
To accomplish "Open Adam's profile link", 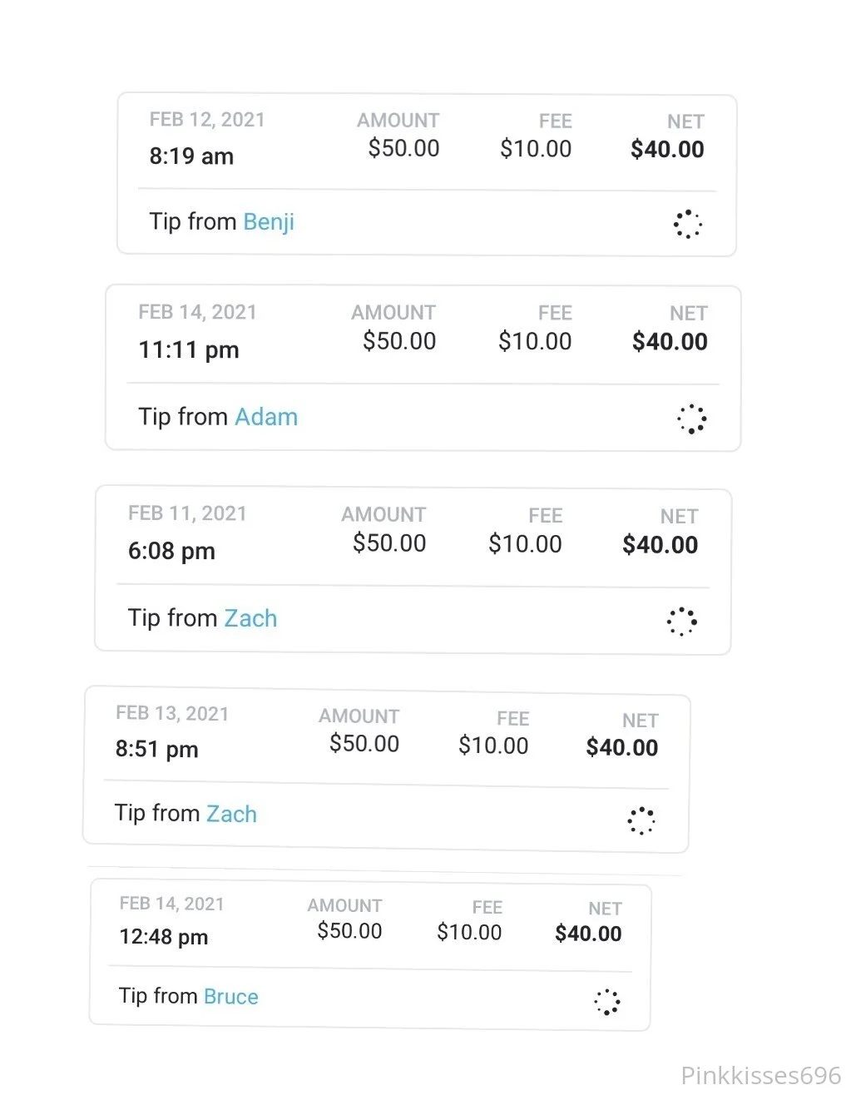I will (x=265, y=417).
